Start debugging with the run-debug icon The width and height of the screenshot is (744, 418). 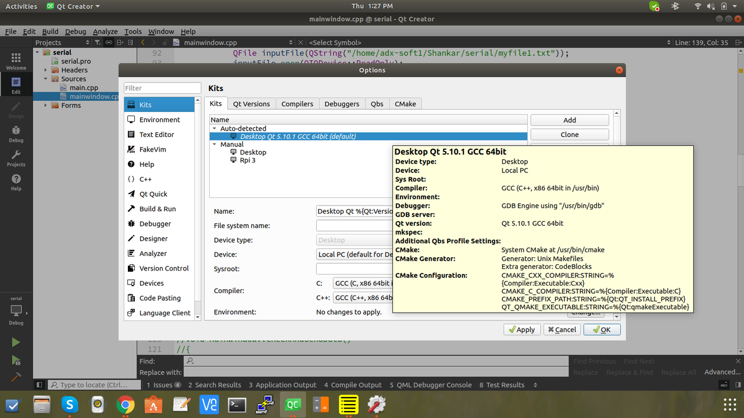click(x=16, y=361)
